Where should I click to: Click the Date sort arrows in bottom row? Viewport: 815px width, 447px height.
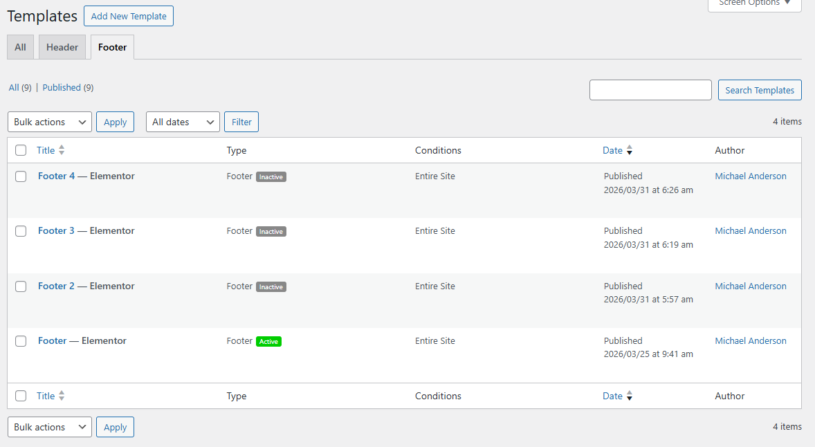tap(628, 395)
